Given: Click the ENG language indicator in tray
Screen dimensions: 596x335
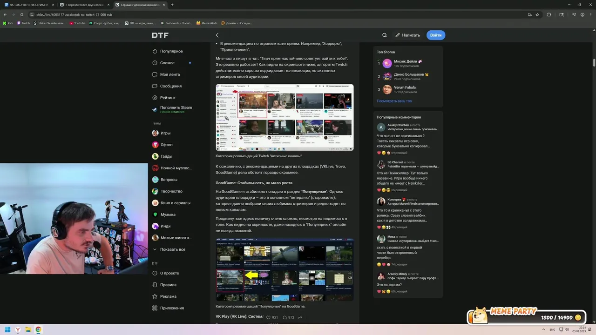Looking at the screenshot, I should click(552, 330).
